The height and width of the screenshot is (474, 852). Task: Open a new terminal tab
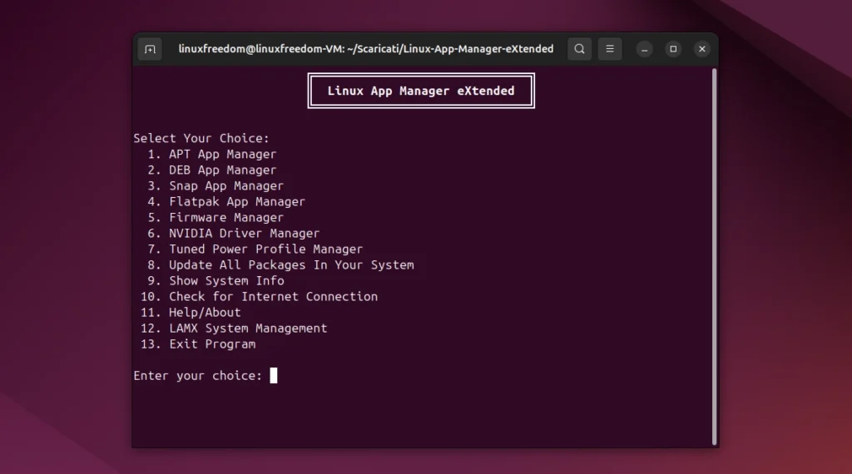[x=150, y=49]
